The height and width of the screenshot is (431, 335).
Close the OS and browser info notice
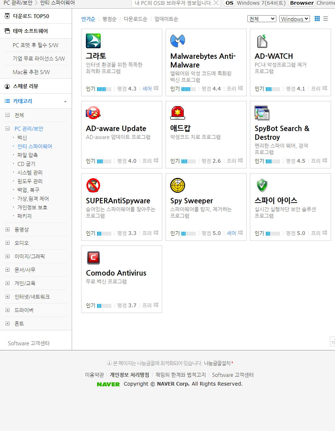[x=216, y=3]
